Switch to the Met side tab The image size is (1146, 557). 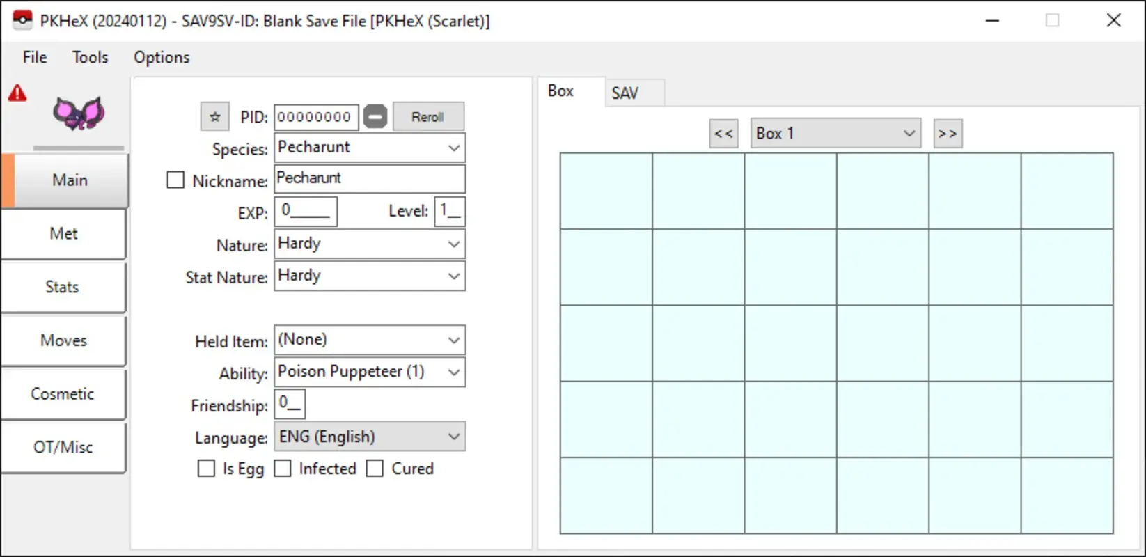pos(63,234)
